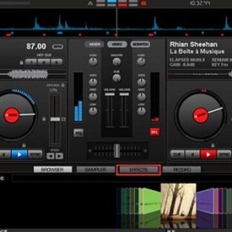
Task: Toggle SYNC on the right deck
Action: coord(224,155)
